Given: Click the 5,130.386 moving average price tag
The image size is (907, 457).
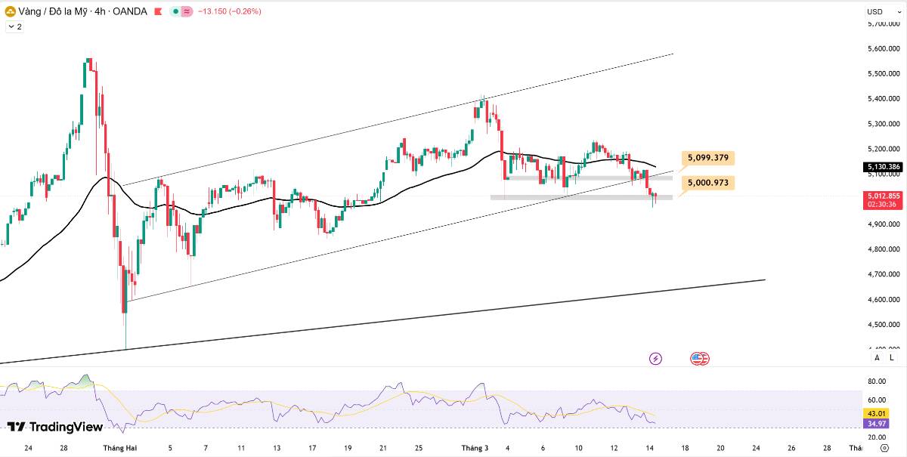Looking at the screenshot, I should pyautogui.click(x=883, y=166).
